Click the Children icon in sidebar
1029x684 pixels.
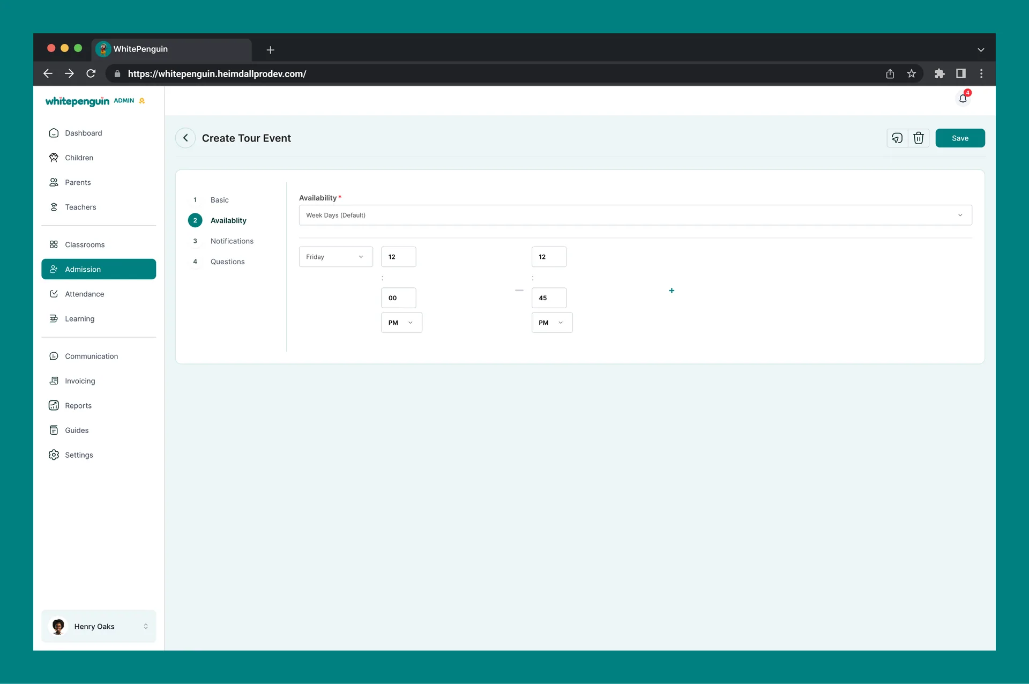coord(54,158)
